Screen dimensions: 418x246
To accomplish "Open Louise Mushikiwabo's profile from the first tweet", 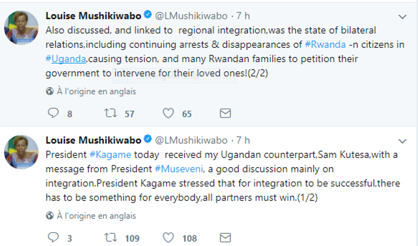I will point(94,16).
